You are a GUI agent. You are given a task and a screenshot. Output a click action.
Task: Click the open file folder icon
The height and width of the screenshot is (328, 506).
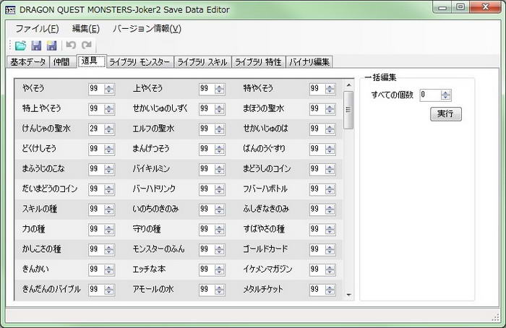tap(21, 46)
